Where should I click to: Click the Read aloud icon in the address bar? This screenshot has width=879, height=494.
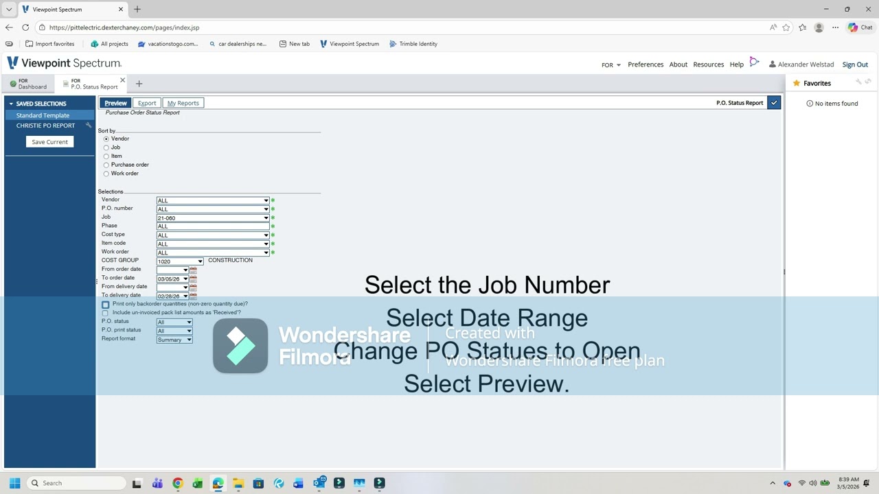click(x=773, y=27)
